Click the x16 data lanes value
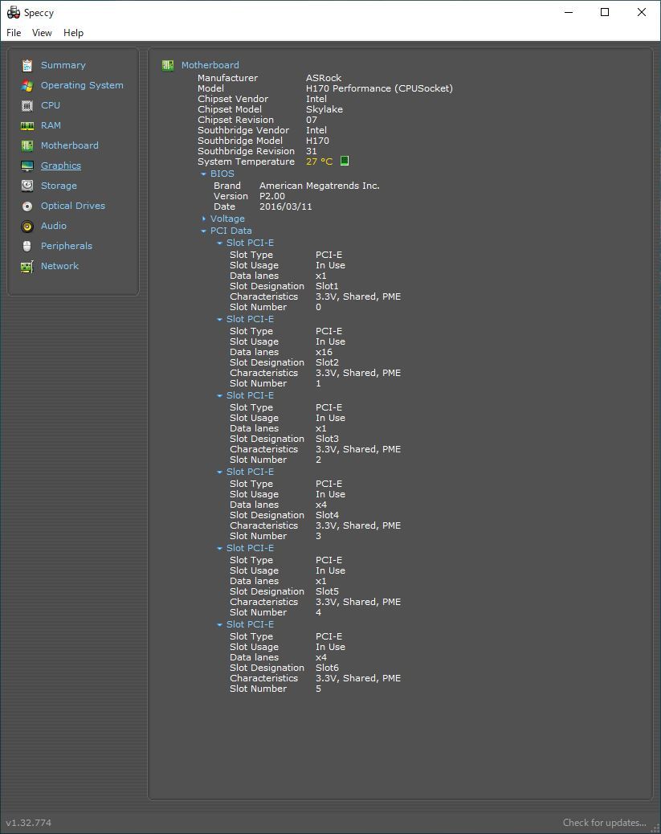 pos(324,352)
